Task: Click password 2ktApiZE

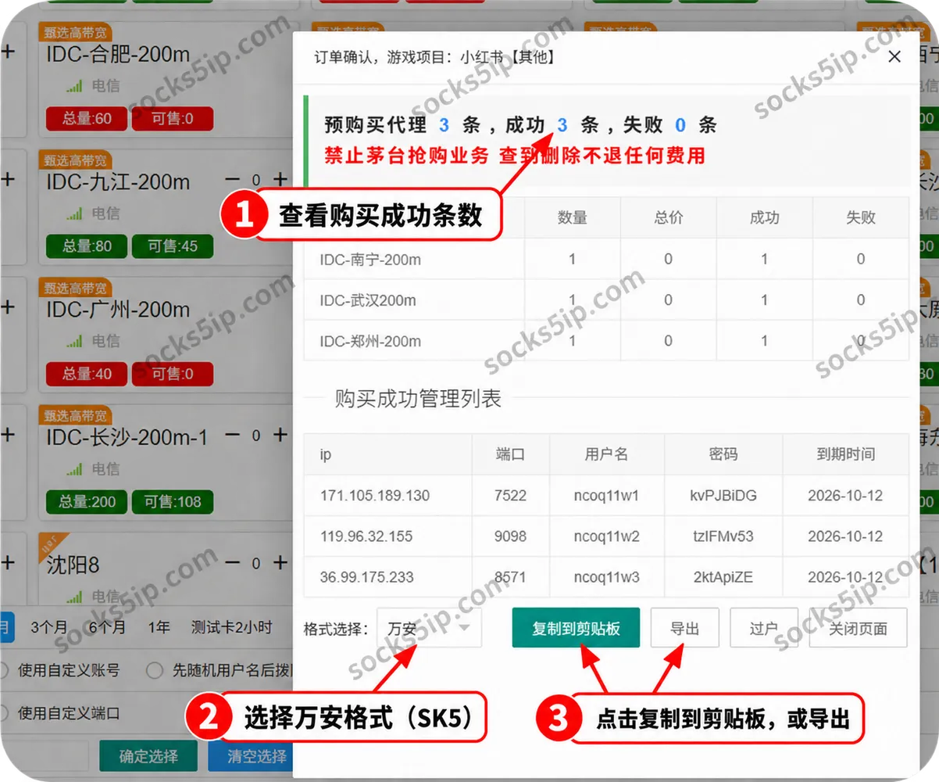Action: 723,577
